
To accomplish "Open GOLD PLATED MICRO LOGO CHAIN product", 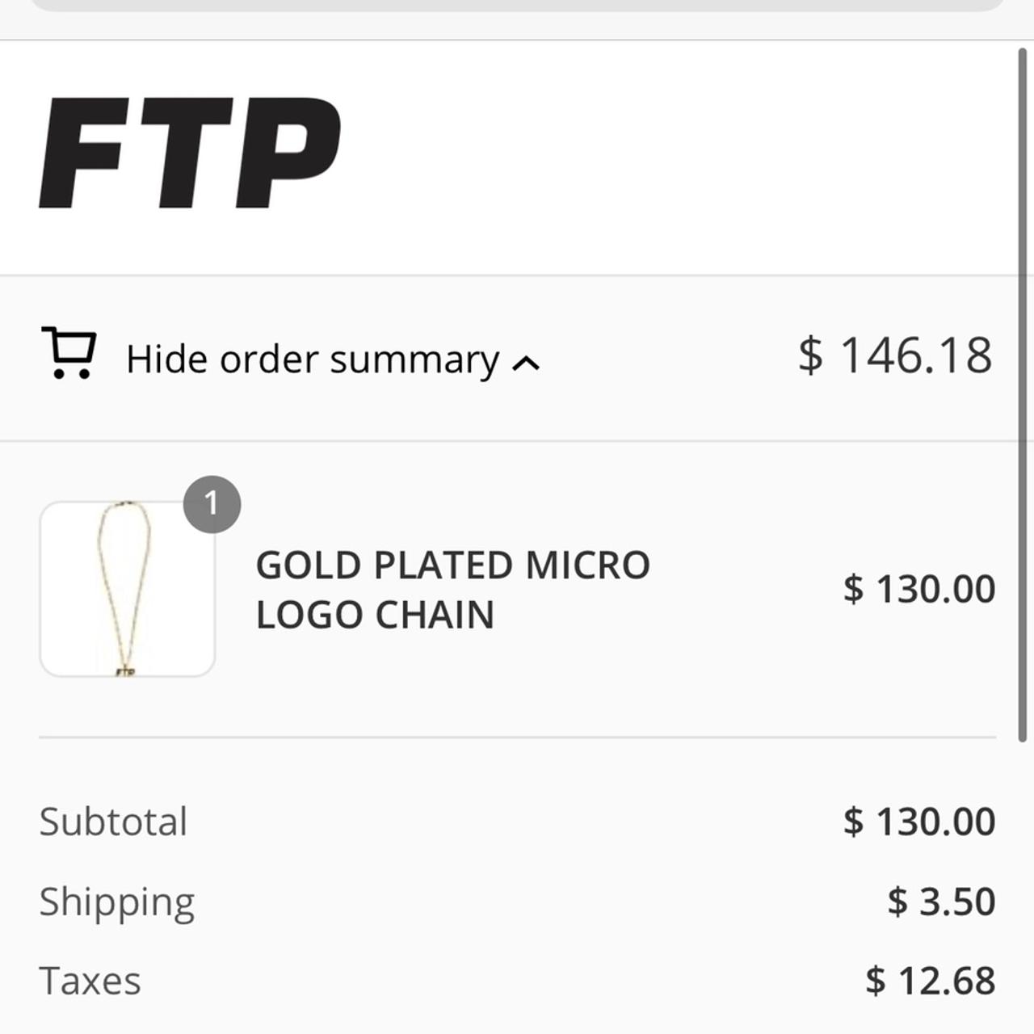I will tap(452, 590).
